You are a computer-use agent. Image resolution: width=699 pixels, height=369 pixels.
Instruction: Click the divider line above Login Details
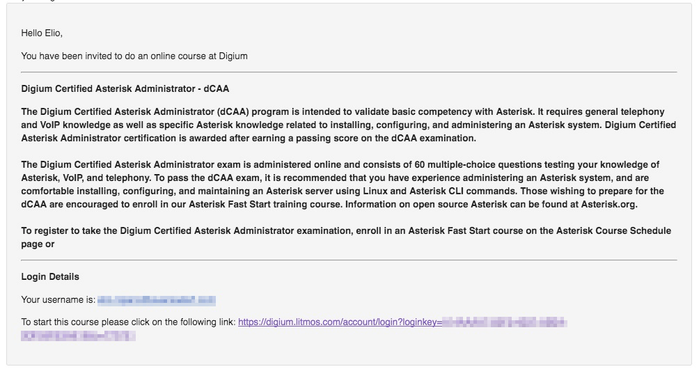click(349, 260)
